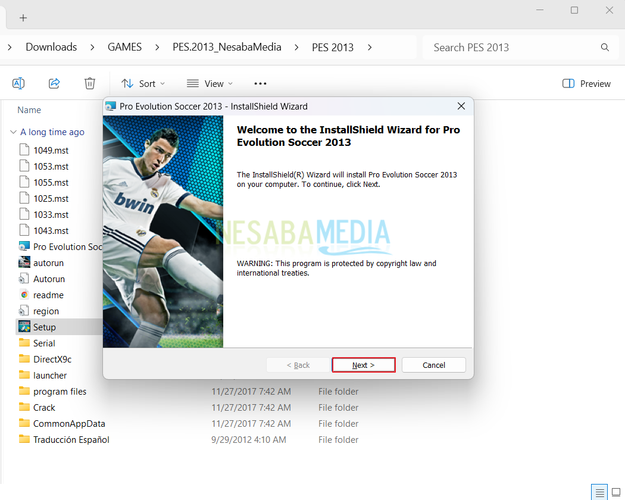Maximize the File Explorer window
Screen dimensions: 625x500
pyautogui.click(x=574, y=10)
